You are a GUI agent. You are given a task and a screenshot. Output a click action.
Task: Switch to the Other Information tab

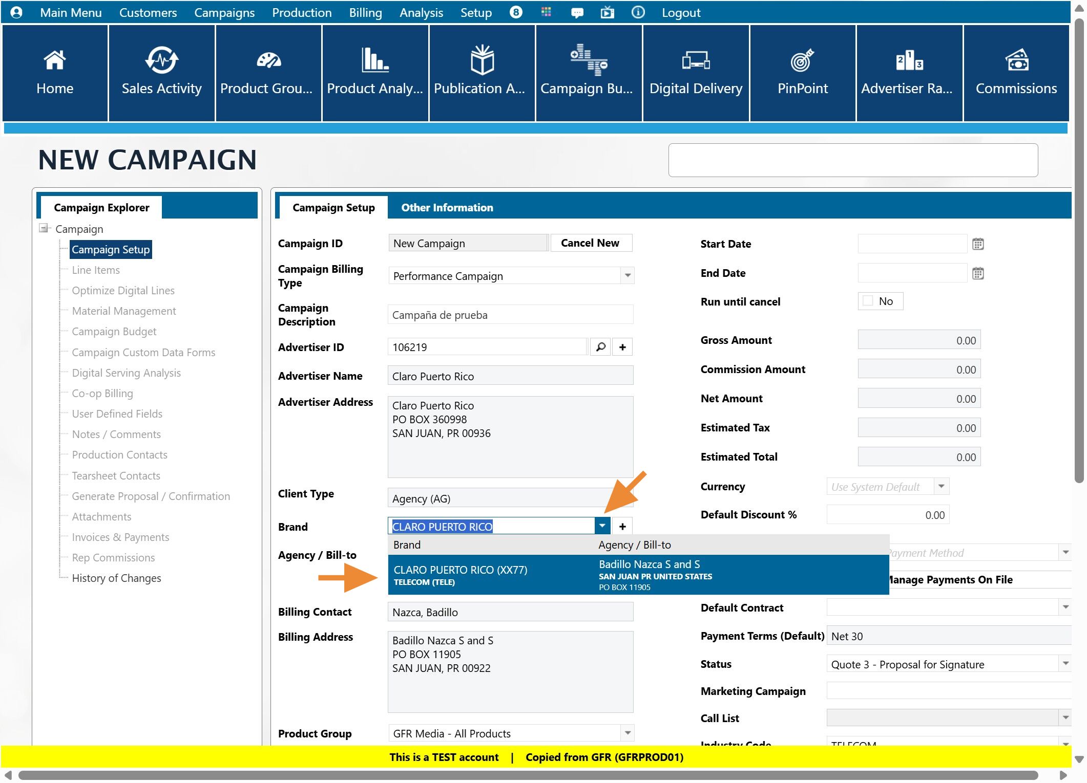pyautogui.click(x=447, y=207)
